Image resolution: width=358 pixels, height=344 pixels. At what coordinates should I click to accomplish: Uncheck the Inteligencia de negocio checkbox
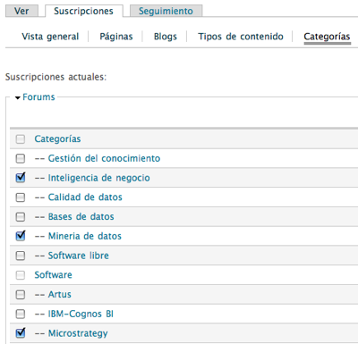tap(21, 178)
